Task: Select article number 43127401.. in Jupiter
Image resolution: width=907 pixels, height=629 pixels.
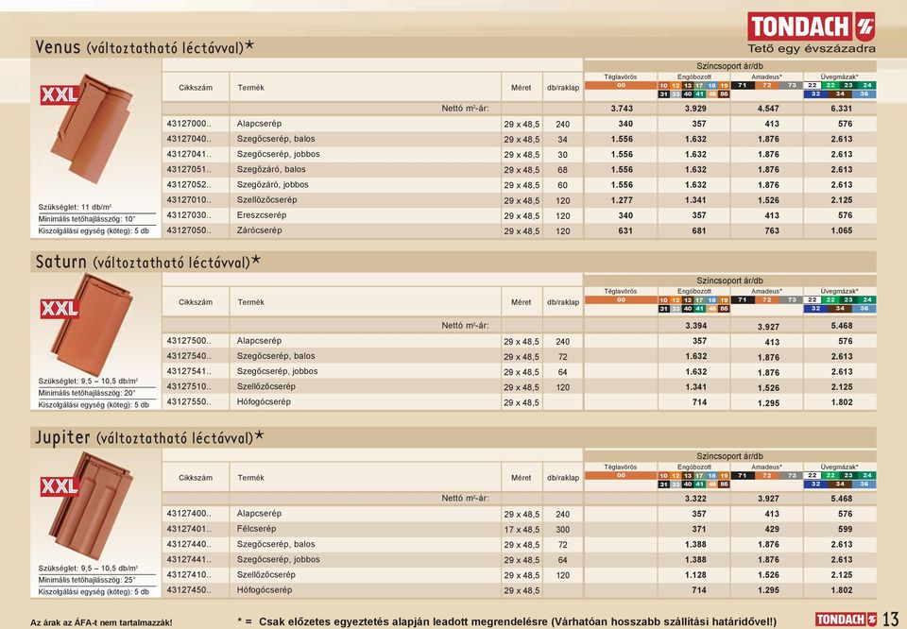Action: click(x=189, y=529)
